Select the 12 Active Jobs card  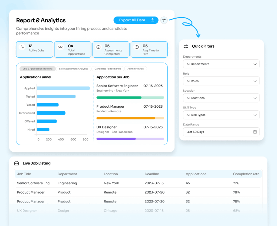pyautogui.click(x=35, y=49)
